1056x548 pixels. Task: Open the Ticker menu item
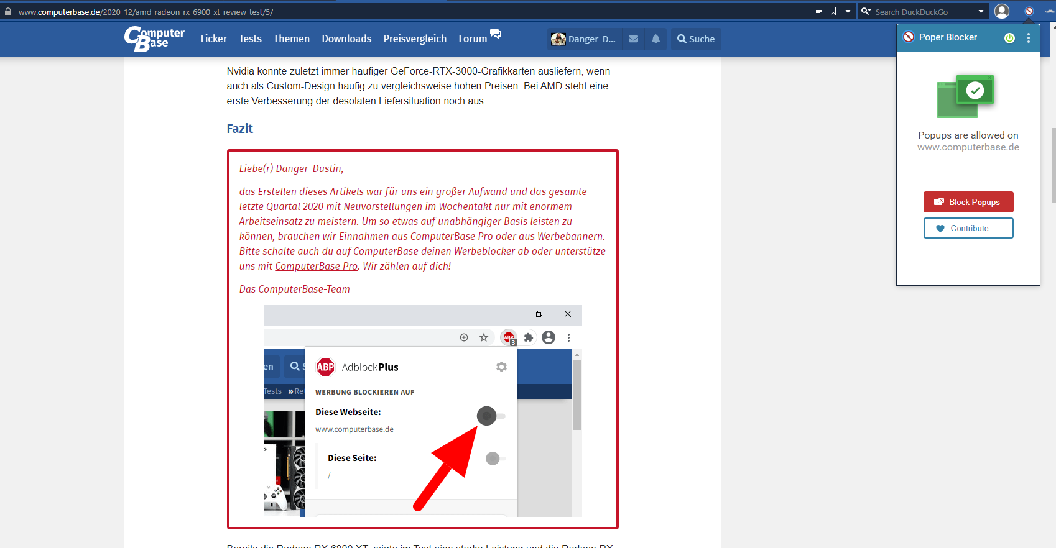[x=213, y=39]
